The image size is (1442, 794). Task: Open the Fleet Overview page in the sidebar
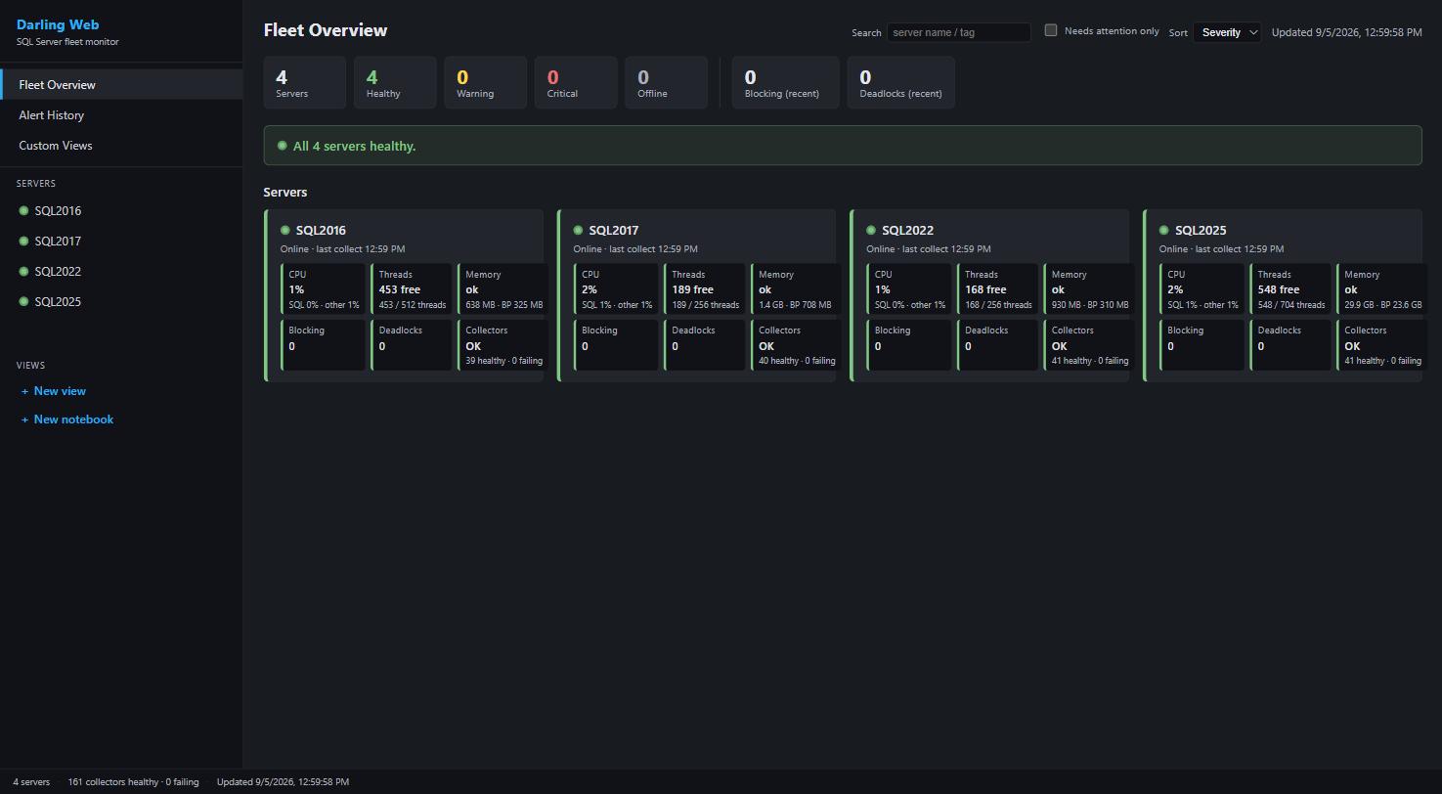121,84
